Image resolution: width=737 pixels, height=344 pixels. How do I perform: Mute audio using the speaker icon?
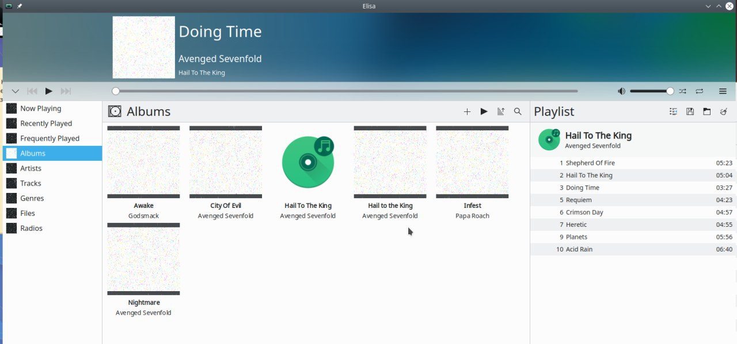(621, 91)
